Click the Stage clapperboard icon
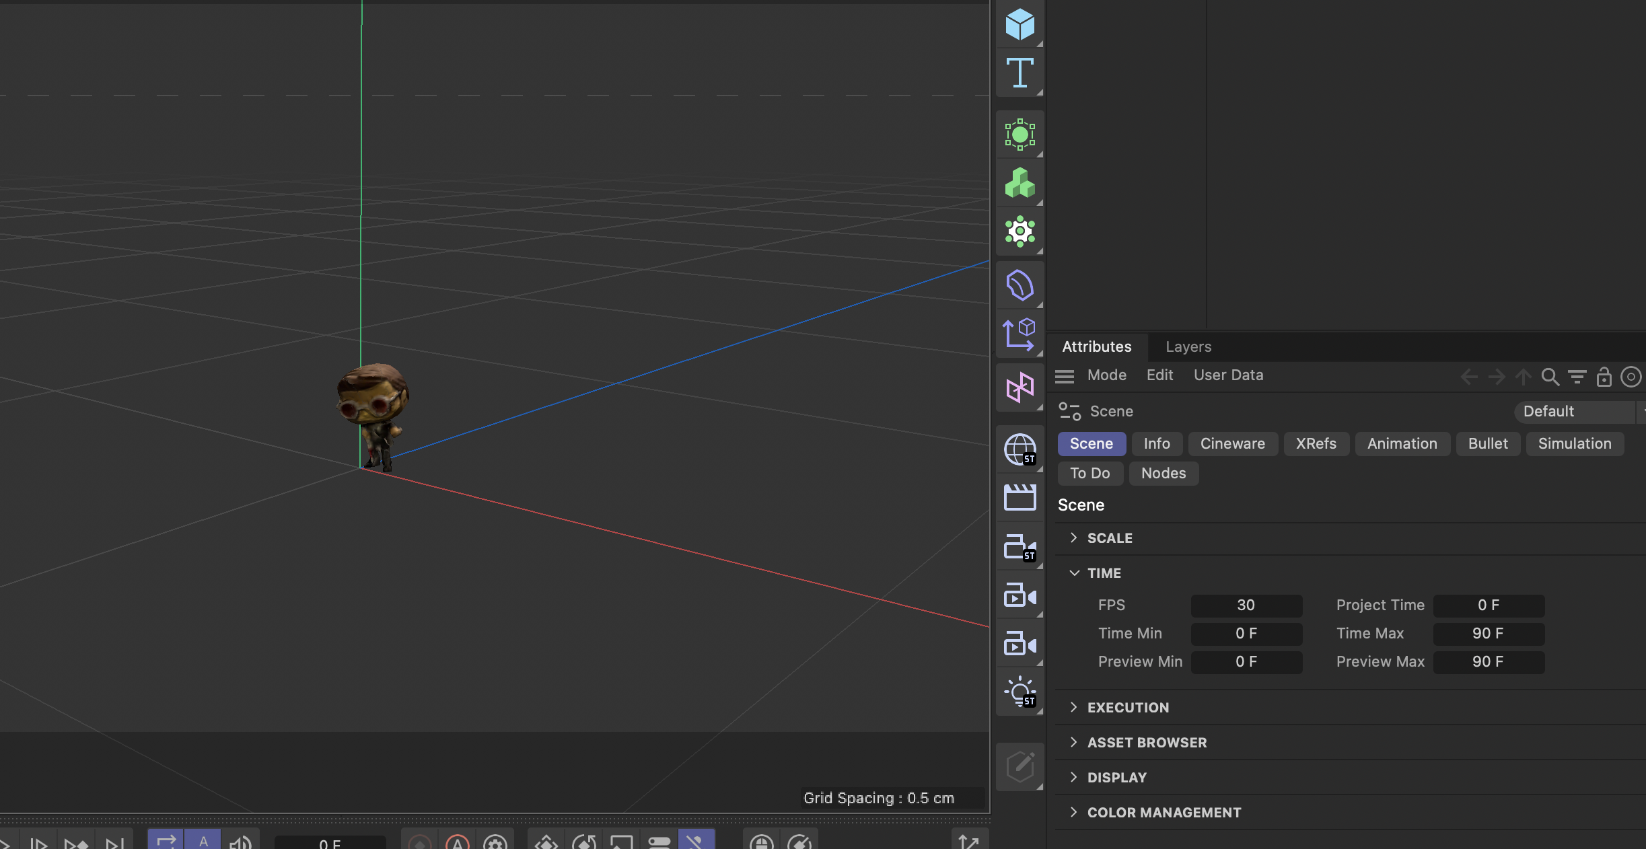The image size is (1646, 849). tap(1019, 496)
